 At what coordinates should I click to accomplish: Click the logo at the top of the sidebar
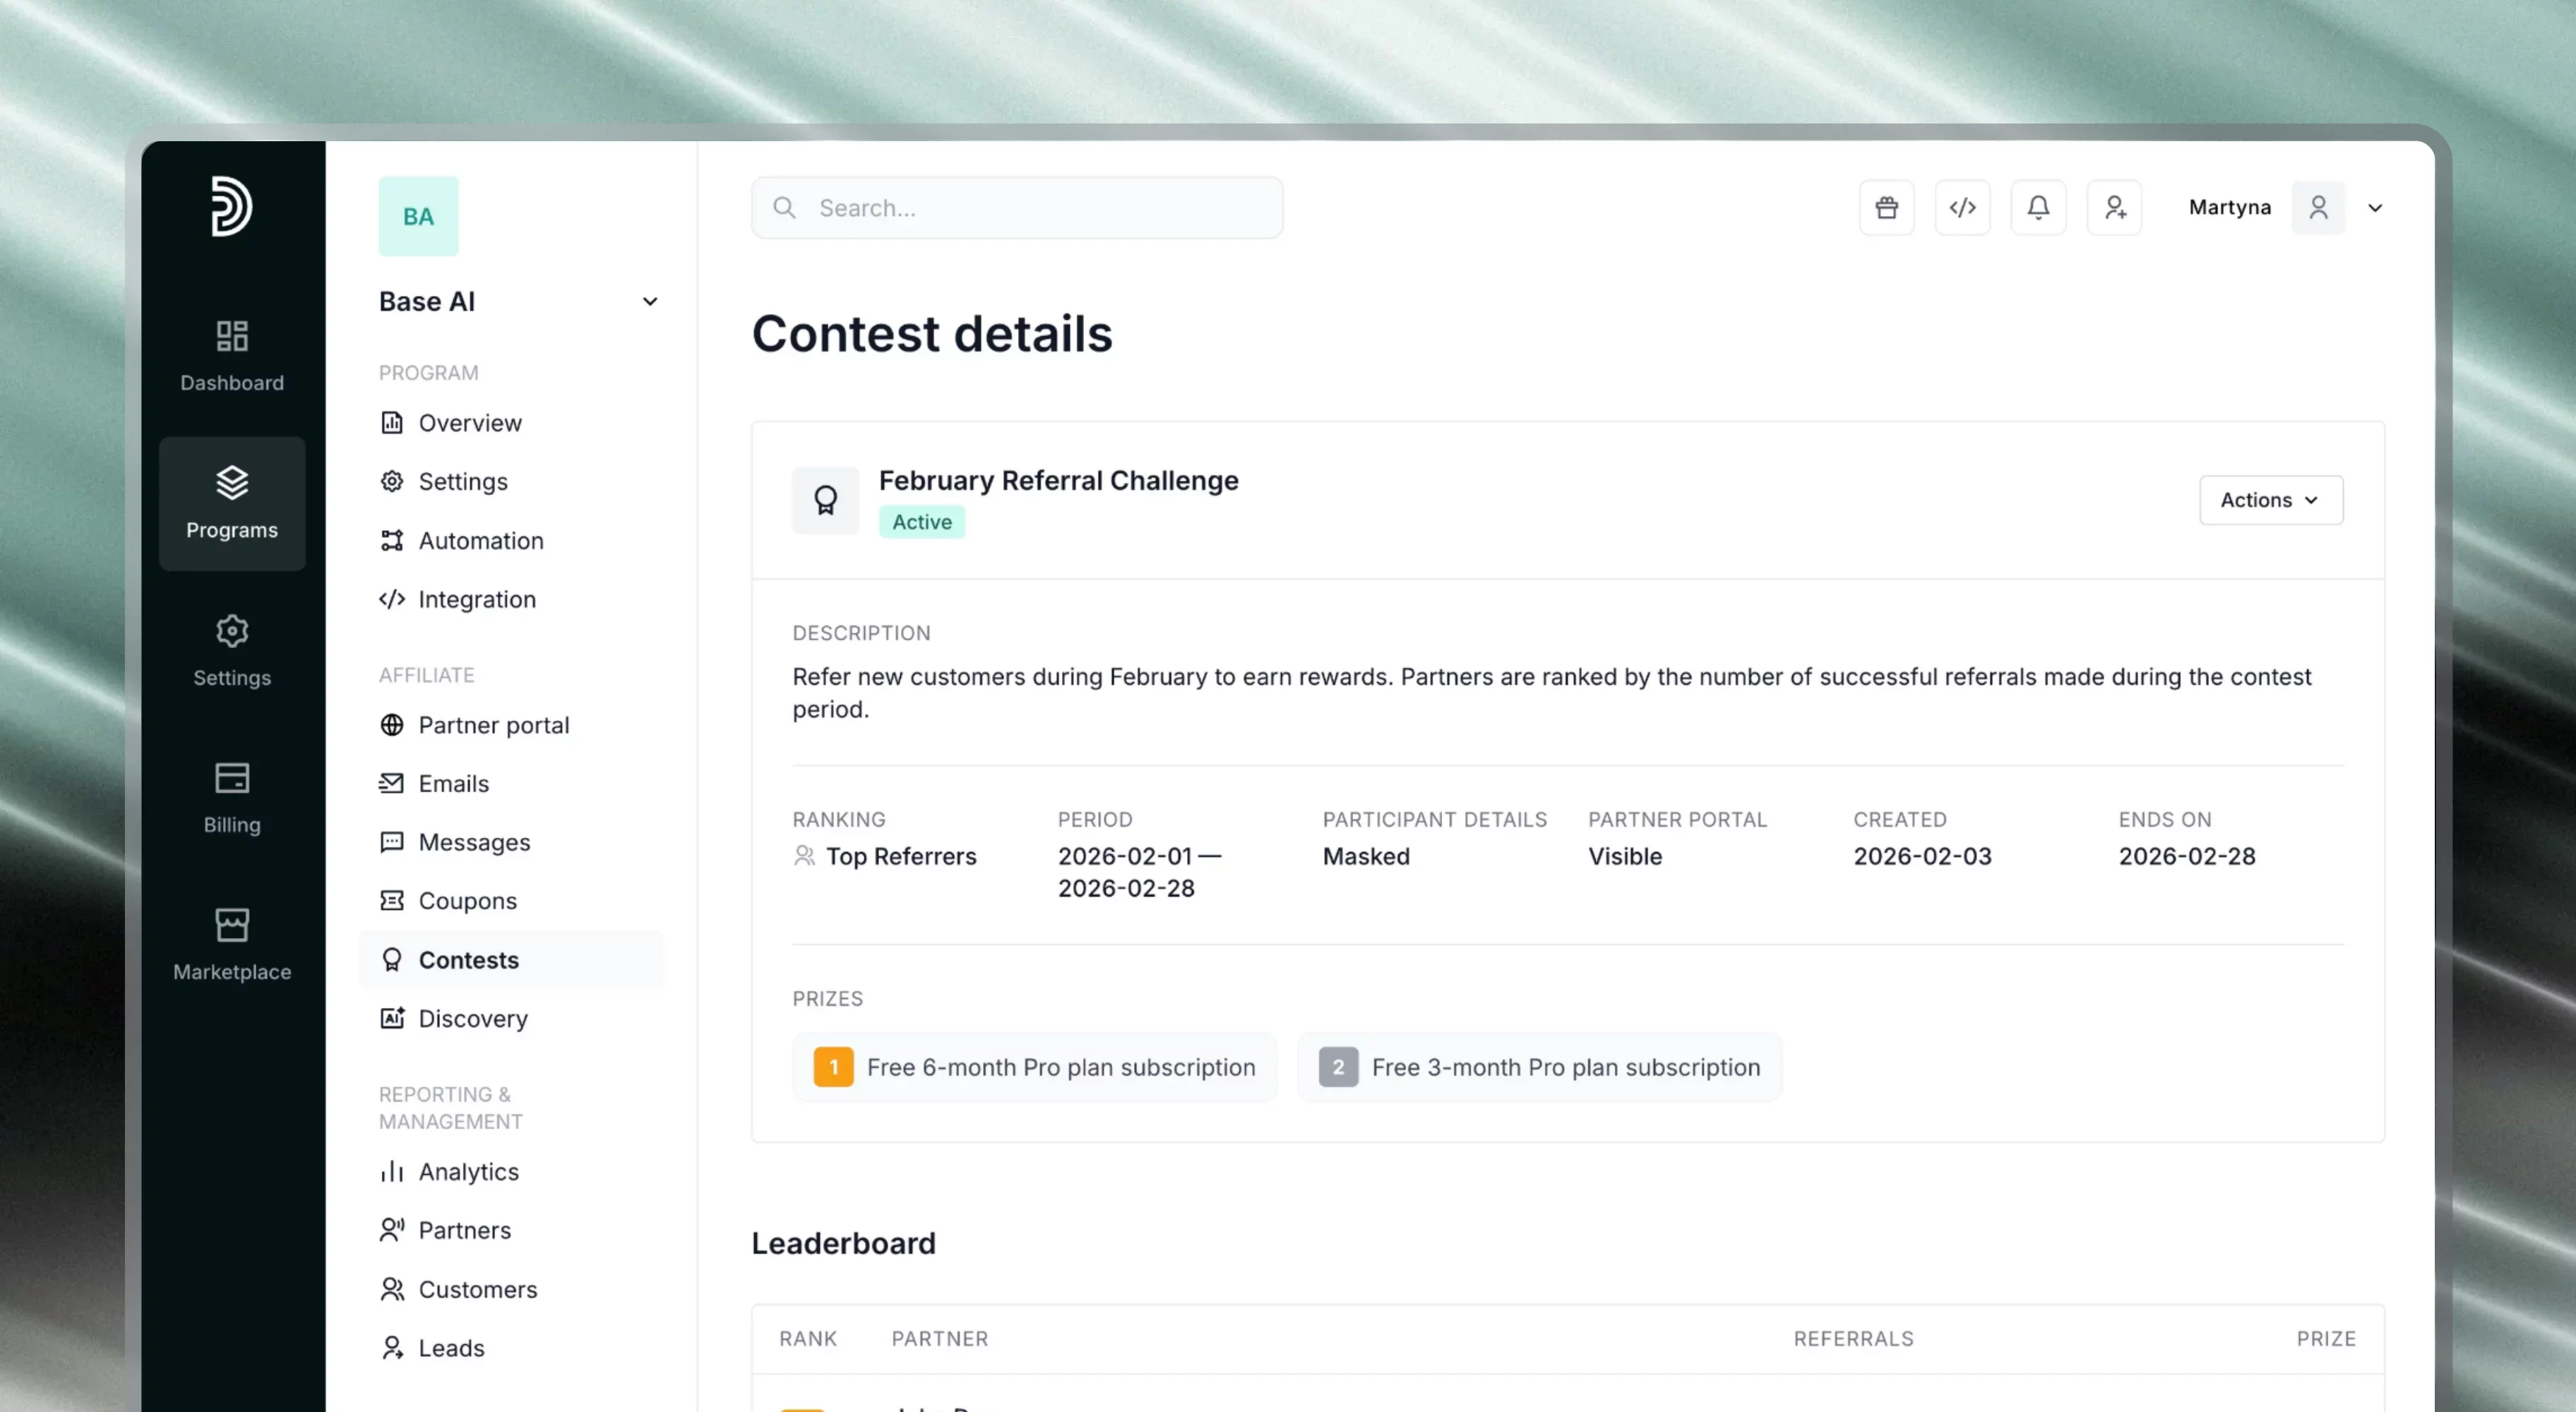[231, 206]
